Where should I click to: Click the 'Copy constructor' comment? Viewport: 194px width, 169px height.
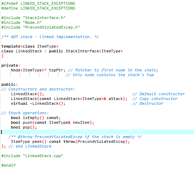coord(155,99)
